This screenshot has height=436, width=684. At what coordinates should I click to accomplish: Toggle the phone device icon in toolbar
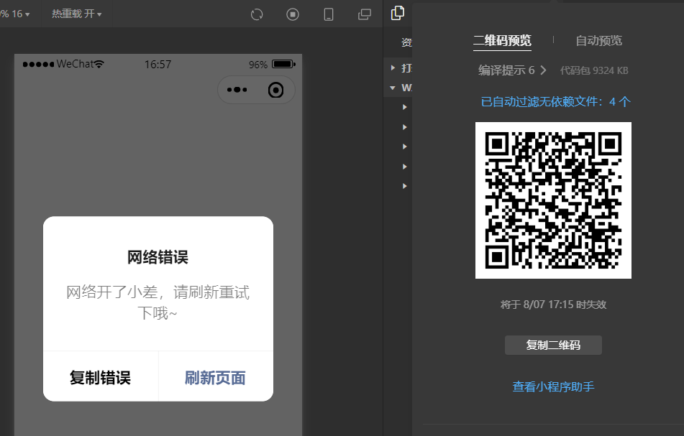tap(329, 14)
